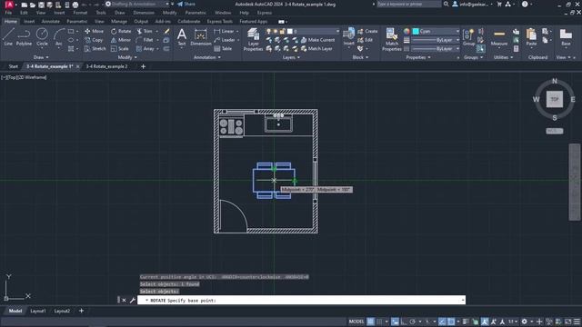Screen dimensions: 582x327
Task: Toggle grid display in status bar
Action: (371, 322)
